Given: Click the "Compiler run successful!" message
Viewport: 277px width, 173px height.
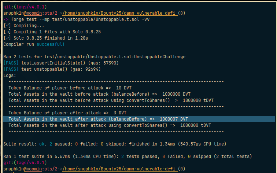Looking at the screenshot, I should coord(34,44).
